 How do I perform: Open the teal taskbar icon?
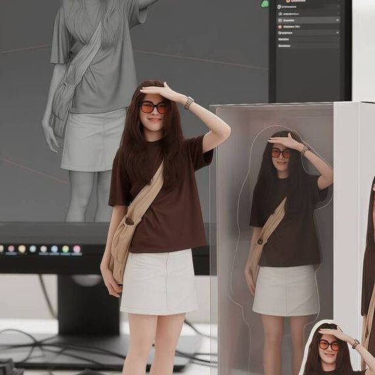point(33,249)
